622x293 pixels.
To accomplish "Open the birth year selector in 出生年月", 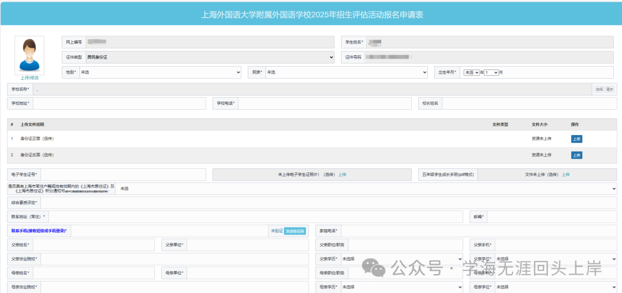I will point(472,72).
